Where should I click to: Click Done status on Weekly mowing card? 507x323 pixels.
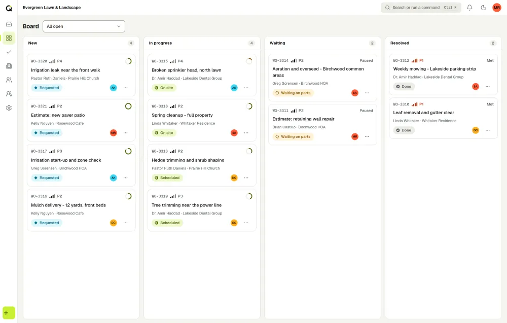point(404,86)
